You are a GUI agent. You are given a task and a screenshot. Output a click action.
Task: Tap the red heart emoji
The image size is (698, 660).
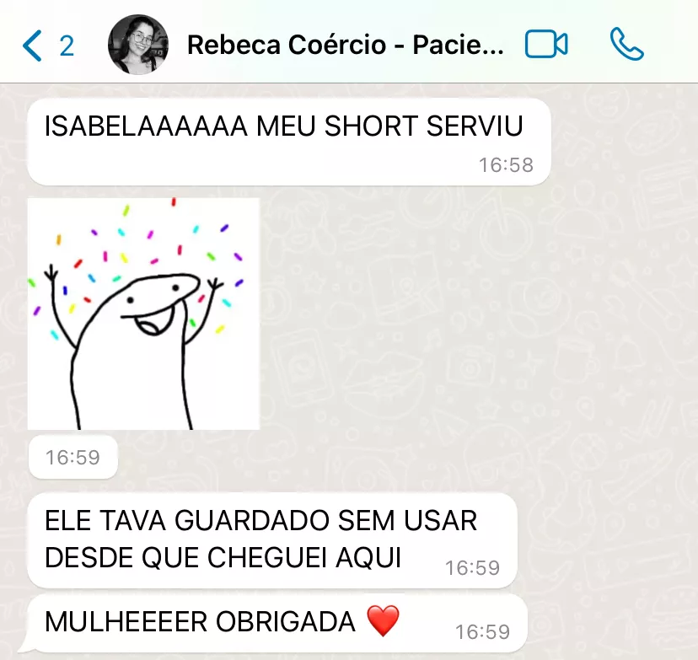pos(383,621)
